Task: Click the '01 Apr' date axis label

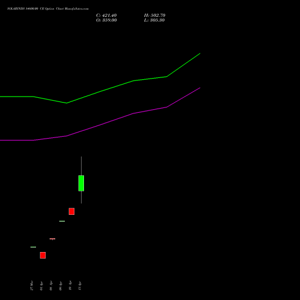Action: click(41, 286)
